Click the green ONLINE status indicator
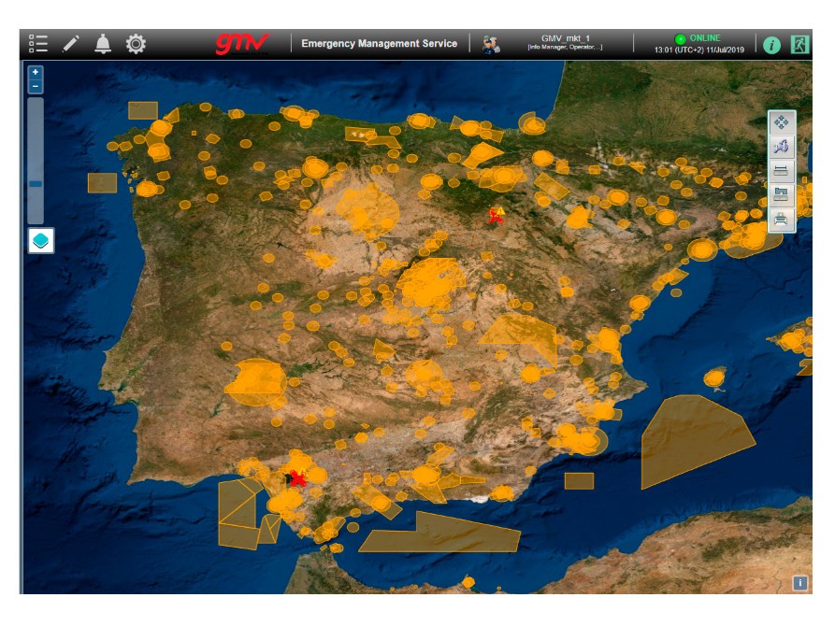This screenshot has width=835, height=626. pyautogui.click(x=680, y=38)
